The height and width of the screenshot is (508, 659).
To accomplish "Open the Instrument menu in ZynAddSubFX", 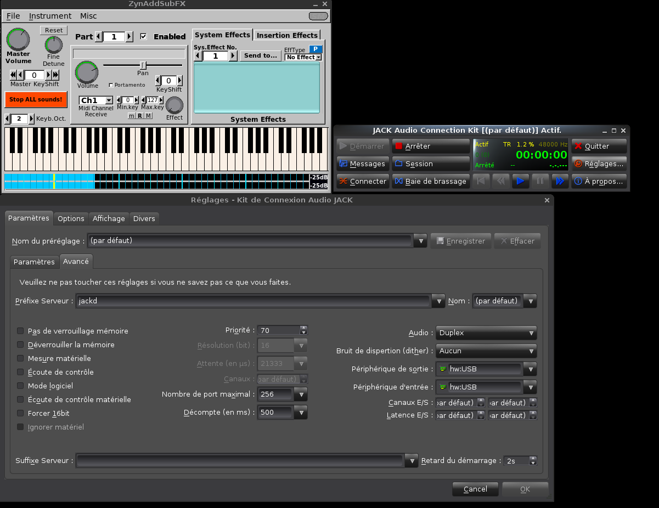I will pyautogui.click(x=50, y=16).
